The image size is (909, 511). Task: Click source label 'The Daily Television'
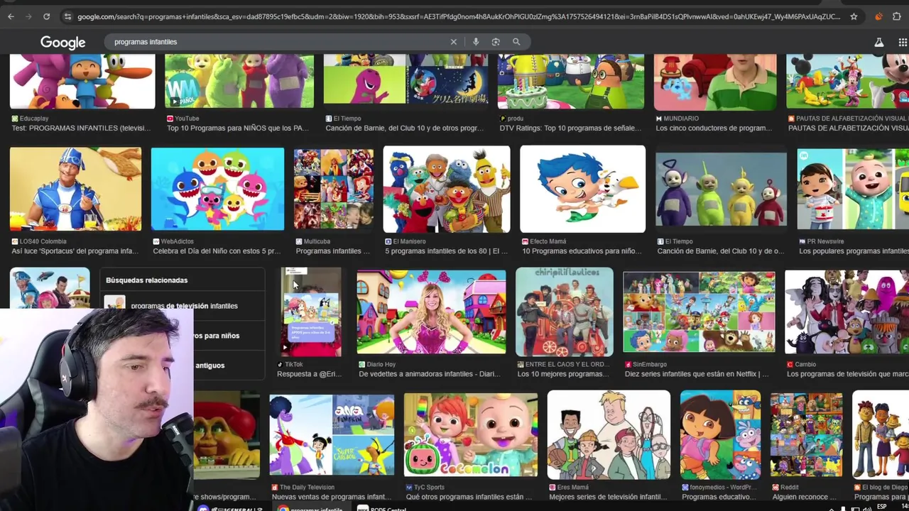point(307,488)
